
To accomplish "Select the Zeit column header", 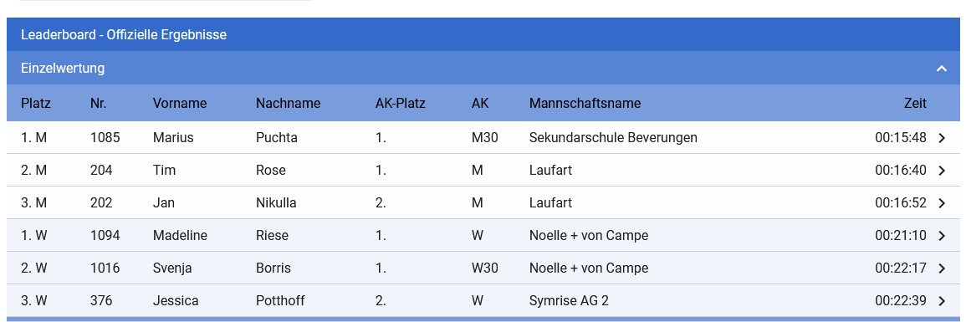I will pyautogui.click(x=915, y=104).
